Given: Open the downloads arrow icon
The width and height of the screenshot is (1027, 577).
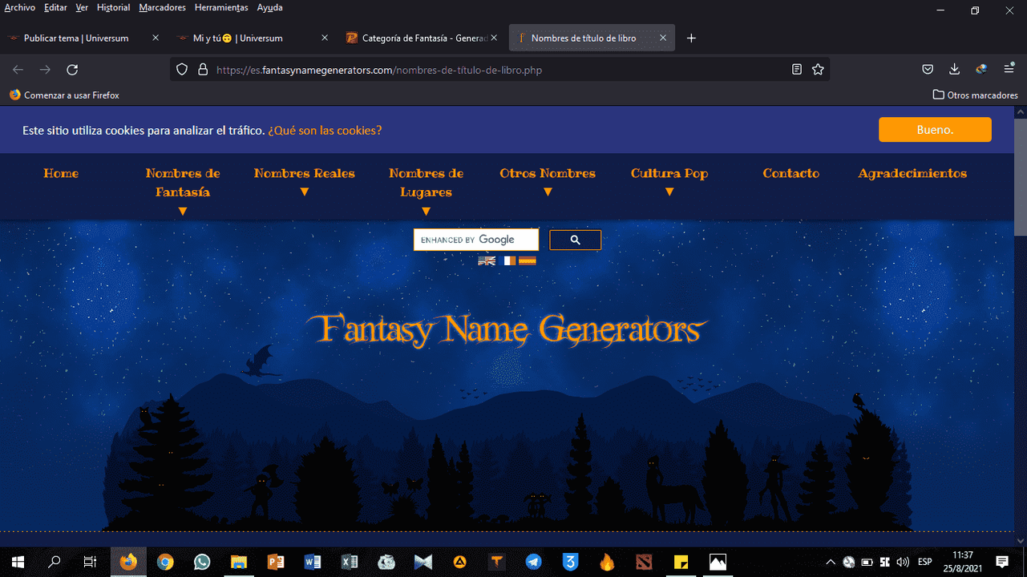Looking at the screenshot, I should coord(955,70).
